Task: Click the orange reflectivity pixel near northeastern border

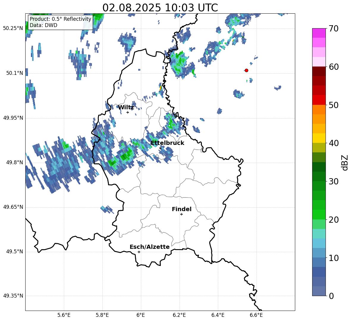Action: click(x=160, y=88)
